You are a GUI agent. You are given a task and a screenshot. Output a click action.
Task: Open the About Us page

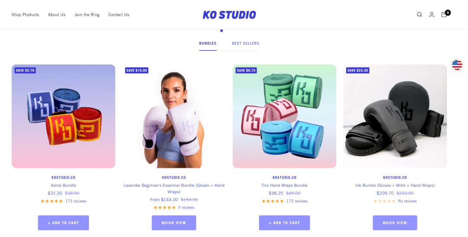57,15
